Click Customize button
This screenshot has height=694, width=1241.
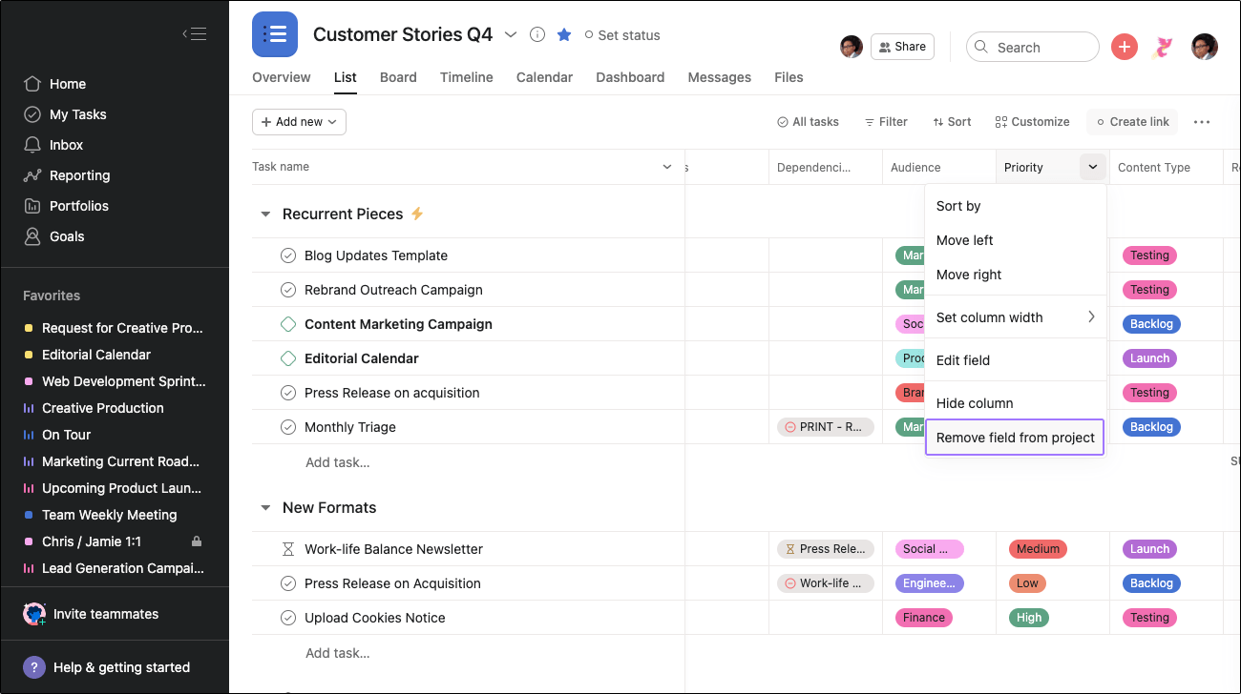[x=1032, y=122]
